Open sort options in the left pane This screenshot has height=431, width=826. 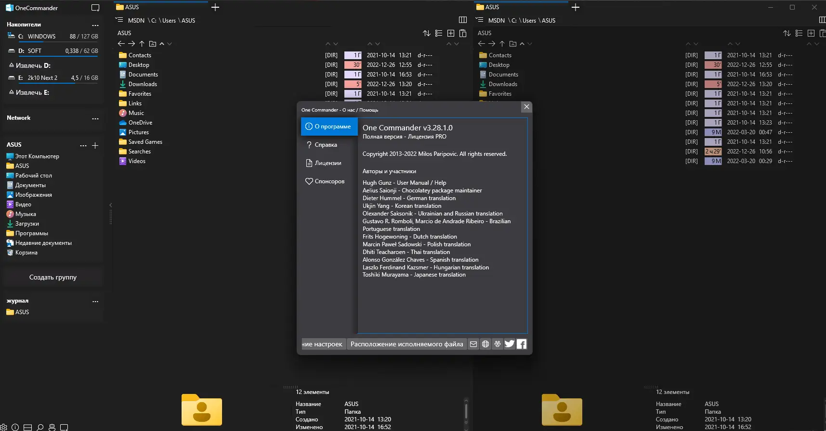tap(427, 33)
